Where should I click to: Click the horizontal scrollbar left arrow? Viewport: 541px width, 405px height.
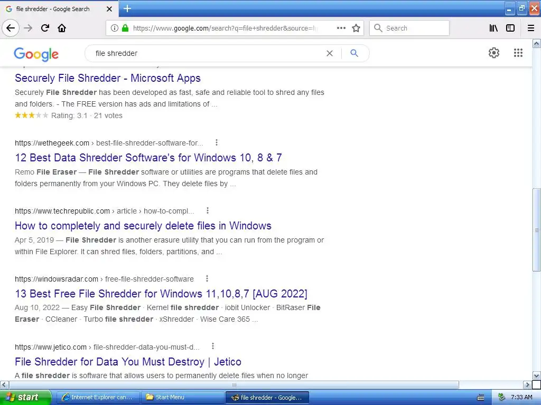click(x=4, y=384)
